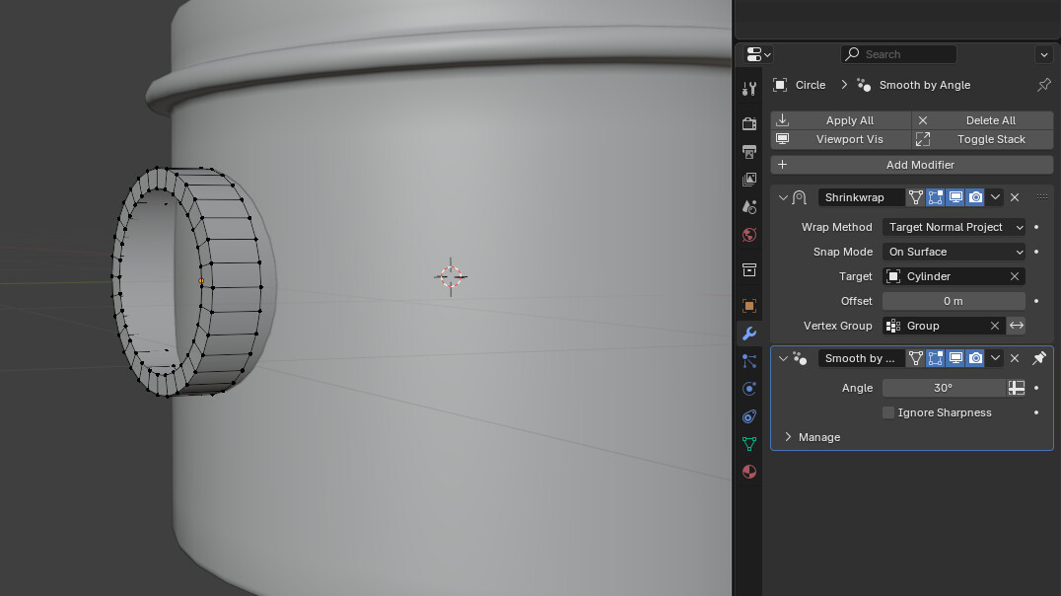Image resolution: width=1061 pixels, height=596 pixels.
Task: Toggle invert vertex group arrows
Action: (1017, 326)
